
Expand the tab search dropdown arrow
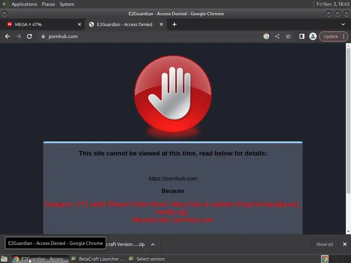343,24
